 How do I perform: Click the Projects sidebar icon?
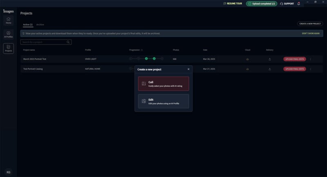8,49
